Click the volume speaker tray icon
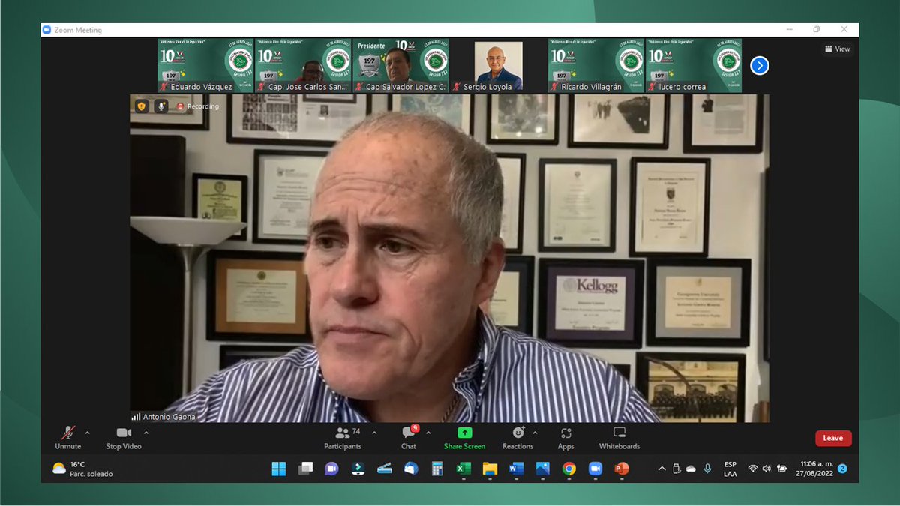 [766, 469]
